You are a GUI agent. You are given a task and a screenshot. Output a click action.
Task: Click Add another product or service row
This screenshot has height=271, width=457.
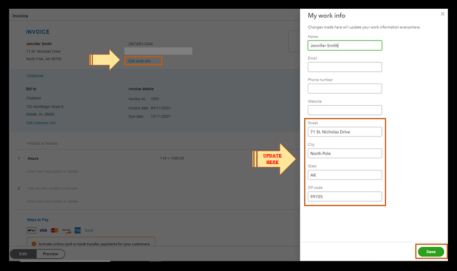53,189
